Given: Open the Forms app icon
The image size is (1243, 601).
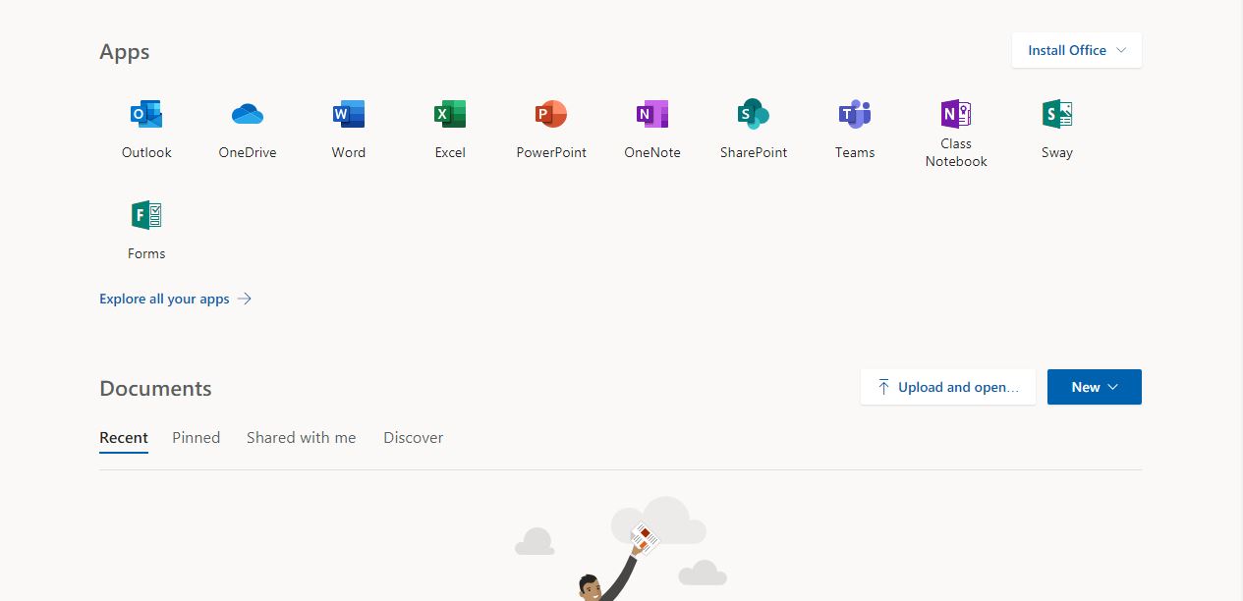Looking at the screenshot, I should pos(146,216).
